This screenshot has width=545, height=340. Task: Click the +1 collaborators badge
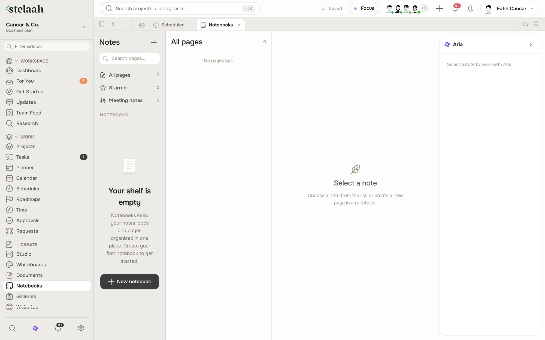tap(424, 8)
